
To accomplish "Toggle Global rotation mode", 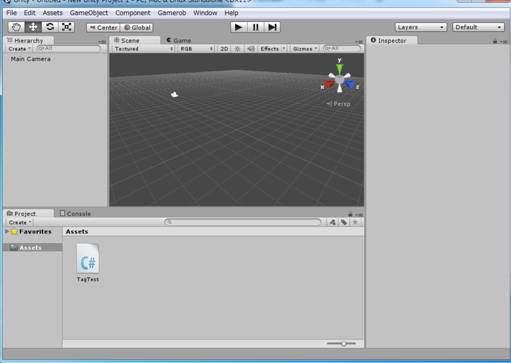I will [137, 27].
